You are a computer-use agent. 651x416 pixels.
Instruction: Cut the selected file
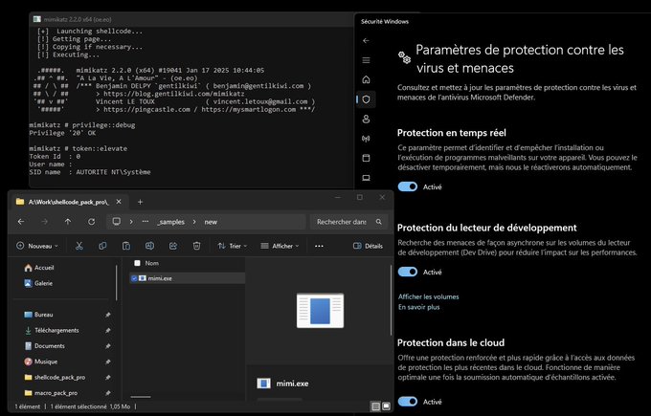(79, 246)
